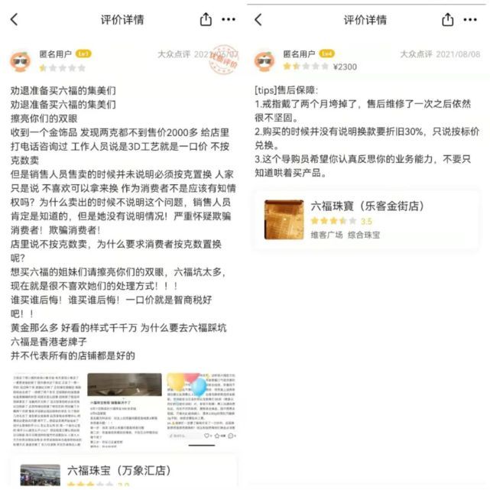Tap share icon in right review header
The width and height of the screenshot is (490, 490).
pyautogui.click(x=447, y=19)
